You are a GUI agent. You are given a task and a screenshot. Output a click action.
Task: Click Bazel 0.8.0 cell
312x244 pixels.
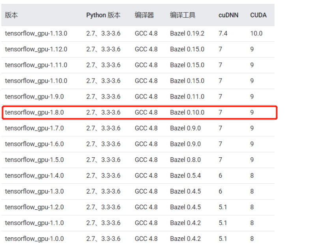click(x=185, y=160)
